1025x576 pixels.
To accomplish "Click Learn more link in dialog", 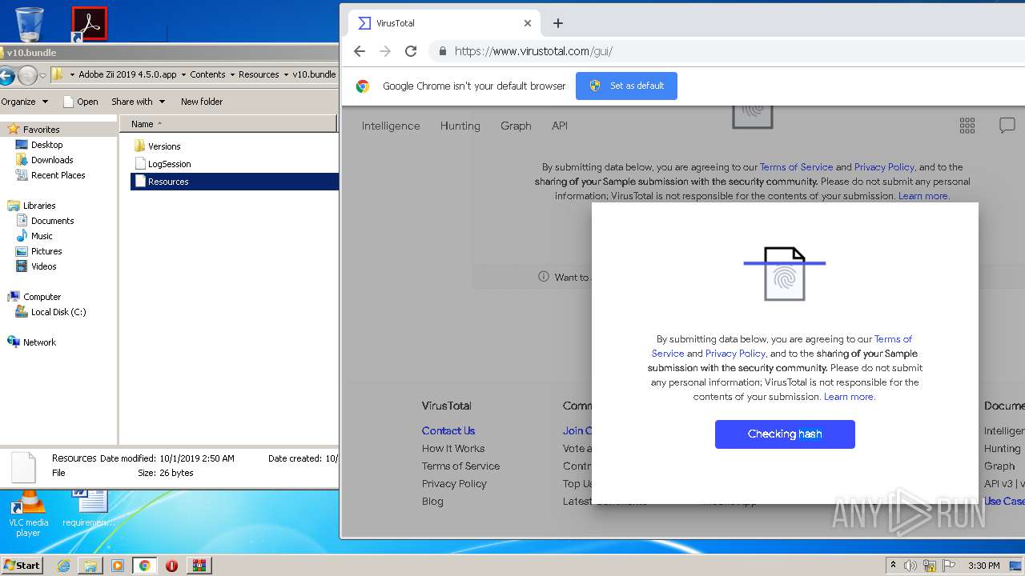I will [848, 397].
